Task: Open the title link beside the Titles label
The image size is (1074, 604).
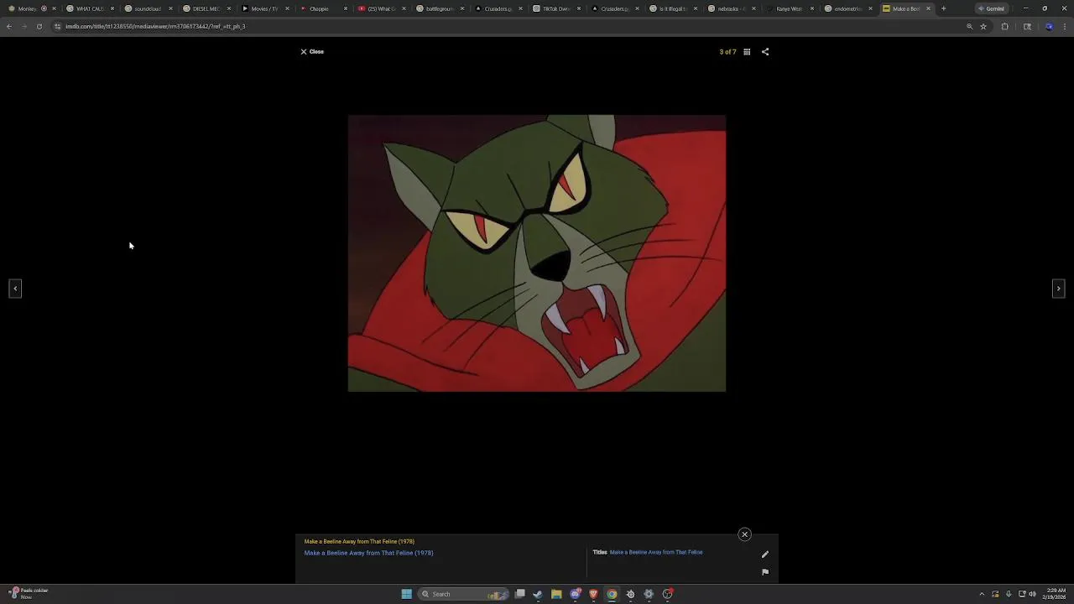Action: [x=656, y=552]
